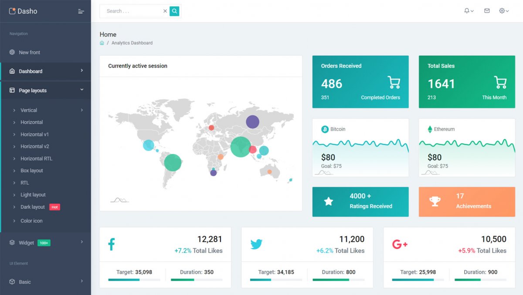
Task: Click the home icon in breadcrumb
Action: (x=102, y=43)
